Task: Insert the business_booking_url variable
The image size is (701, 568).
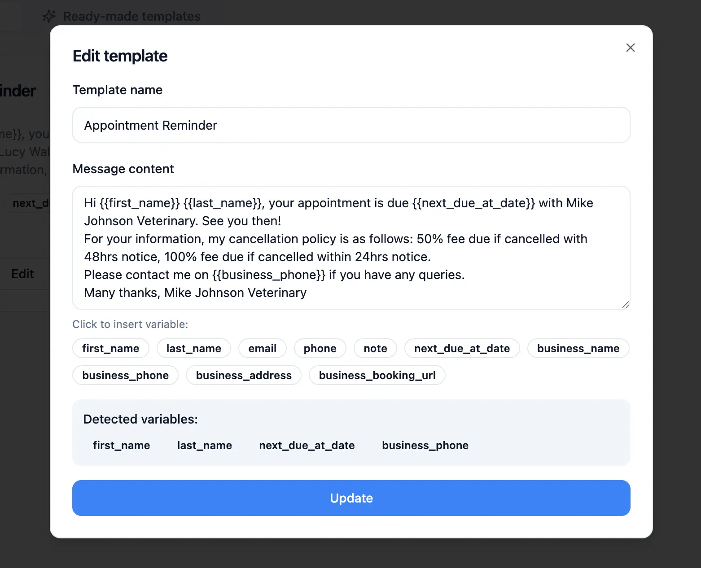Action: 377,375
